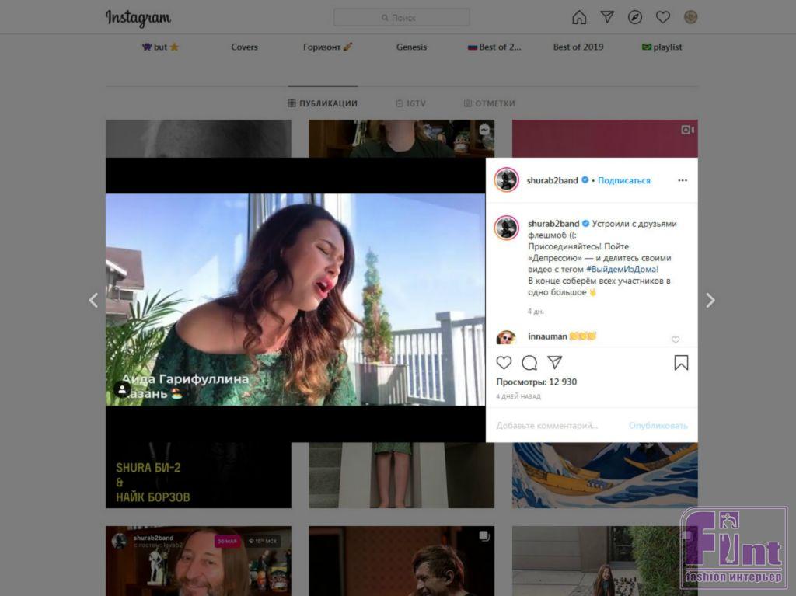Open the profile avatar in top bar
Viewport: 796px width, 596px height.
point(690,17)
